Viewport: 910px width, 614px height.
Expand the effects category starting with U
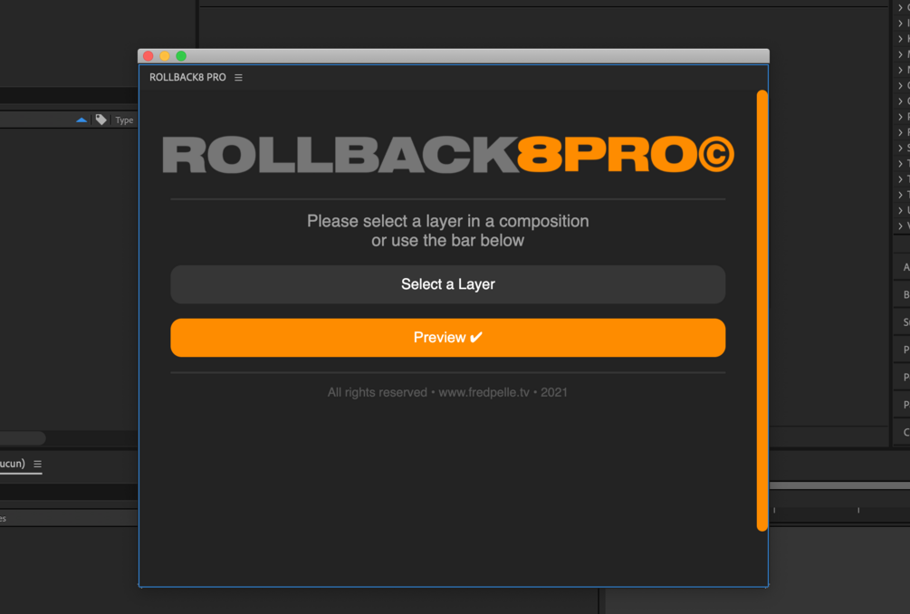[x=901, y=210]
